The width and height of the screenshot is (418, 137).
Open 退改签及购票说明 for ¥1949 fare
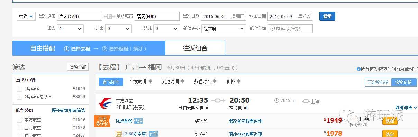[x=245, y=121]
